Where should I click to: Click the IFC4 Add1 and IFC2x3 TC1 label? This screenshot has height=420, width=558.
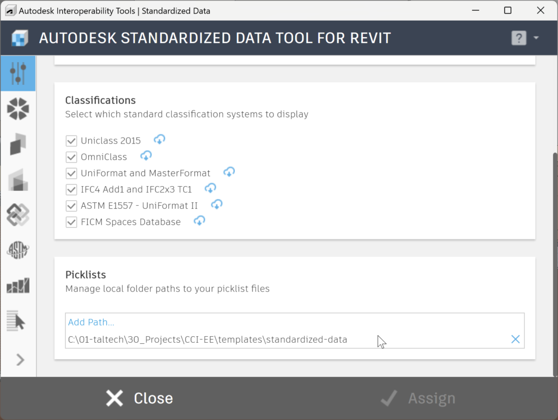(136, 189)
